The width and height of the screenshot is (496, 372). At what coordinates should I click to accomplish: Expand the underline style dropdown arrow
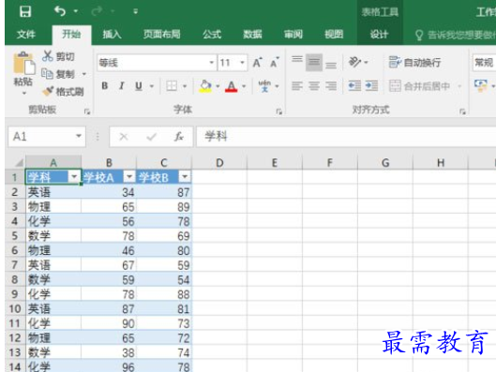click(152, 86)
